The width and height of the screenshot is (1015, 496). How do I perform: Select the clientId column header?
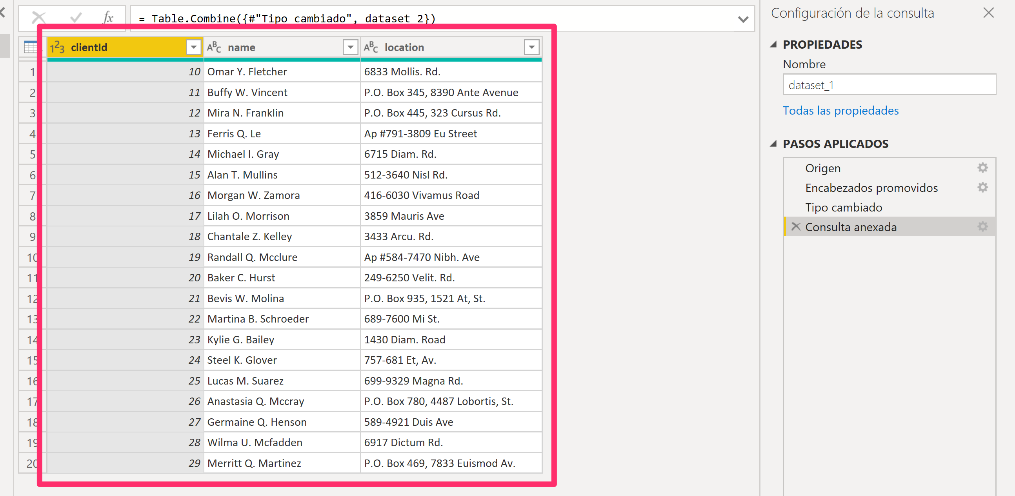(125, 47)
